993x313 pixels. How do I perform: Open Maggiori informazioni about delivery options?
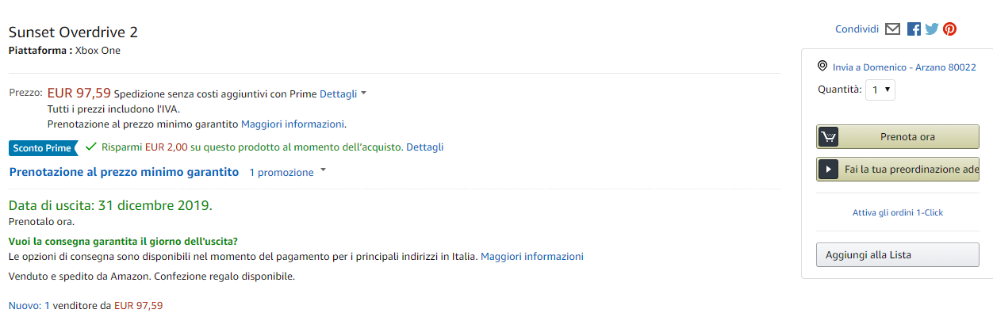point(532,256)
